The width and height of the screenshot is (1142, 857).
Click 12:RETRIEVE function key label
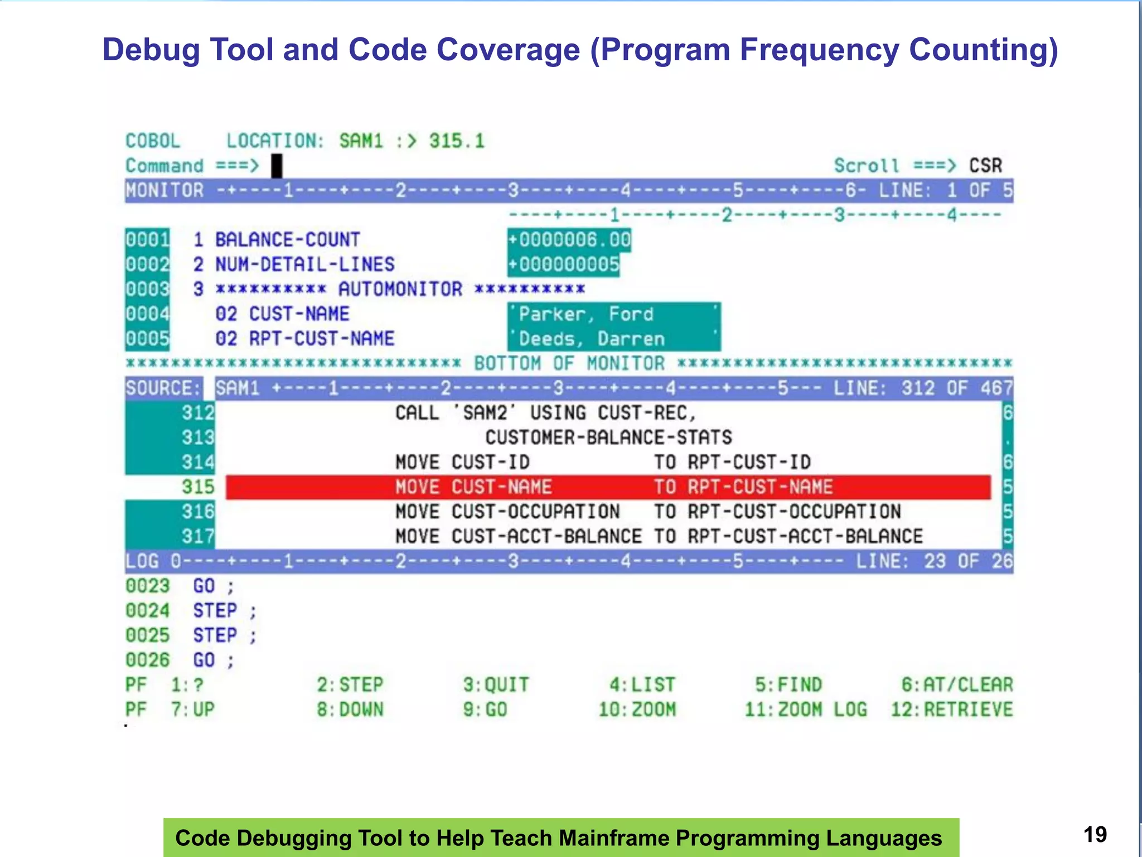pyautogui.click(x=951, y=710)
